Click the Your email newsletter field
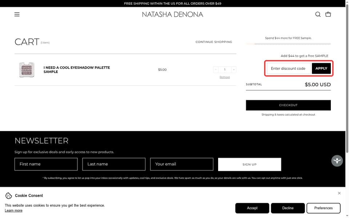349x218 pixels. click(x=182, y=164)
